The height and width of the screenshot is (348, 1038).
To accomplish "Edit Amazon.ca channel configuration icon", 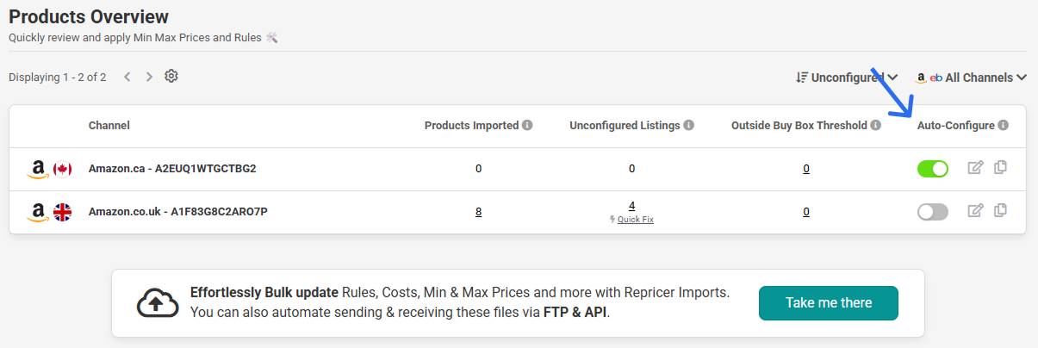I will point(976,168).
